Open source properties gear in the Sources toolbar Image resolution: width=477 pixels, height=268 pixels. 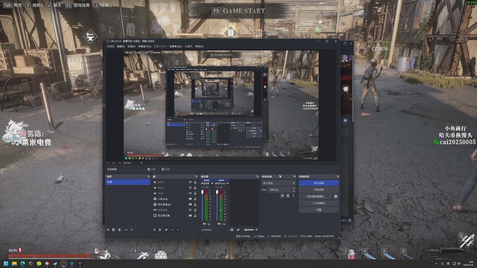(166, 230)
